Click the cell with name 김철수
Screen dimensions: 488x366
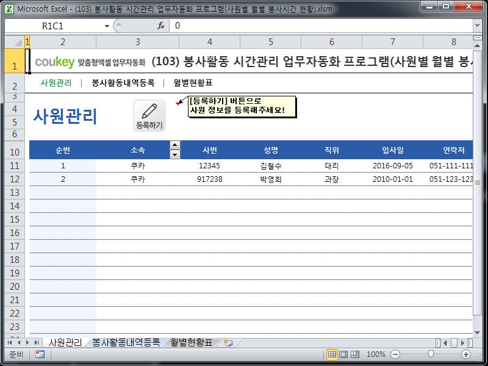click(x=271, y=165)
